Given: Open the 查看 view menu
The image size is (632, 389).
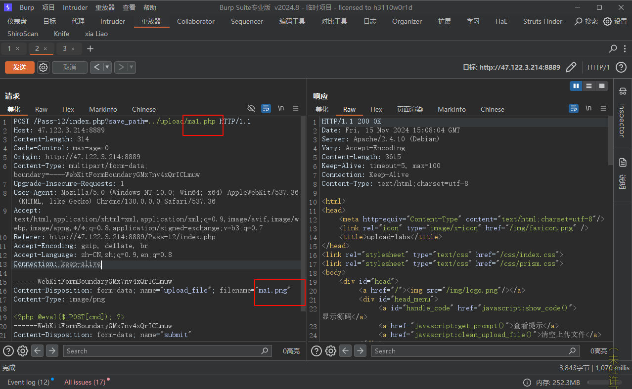Looking at the screenshot, I should tap(129, 7).
